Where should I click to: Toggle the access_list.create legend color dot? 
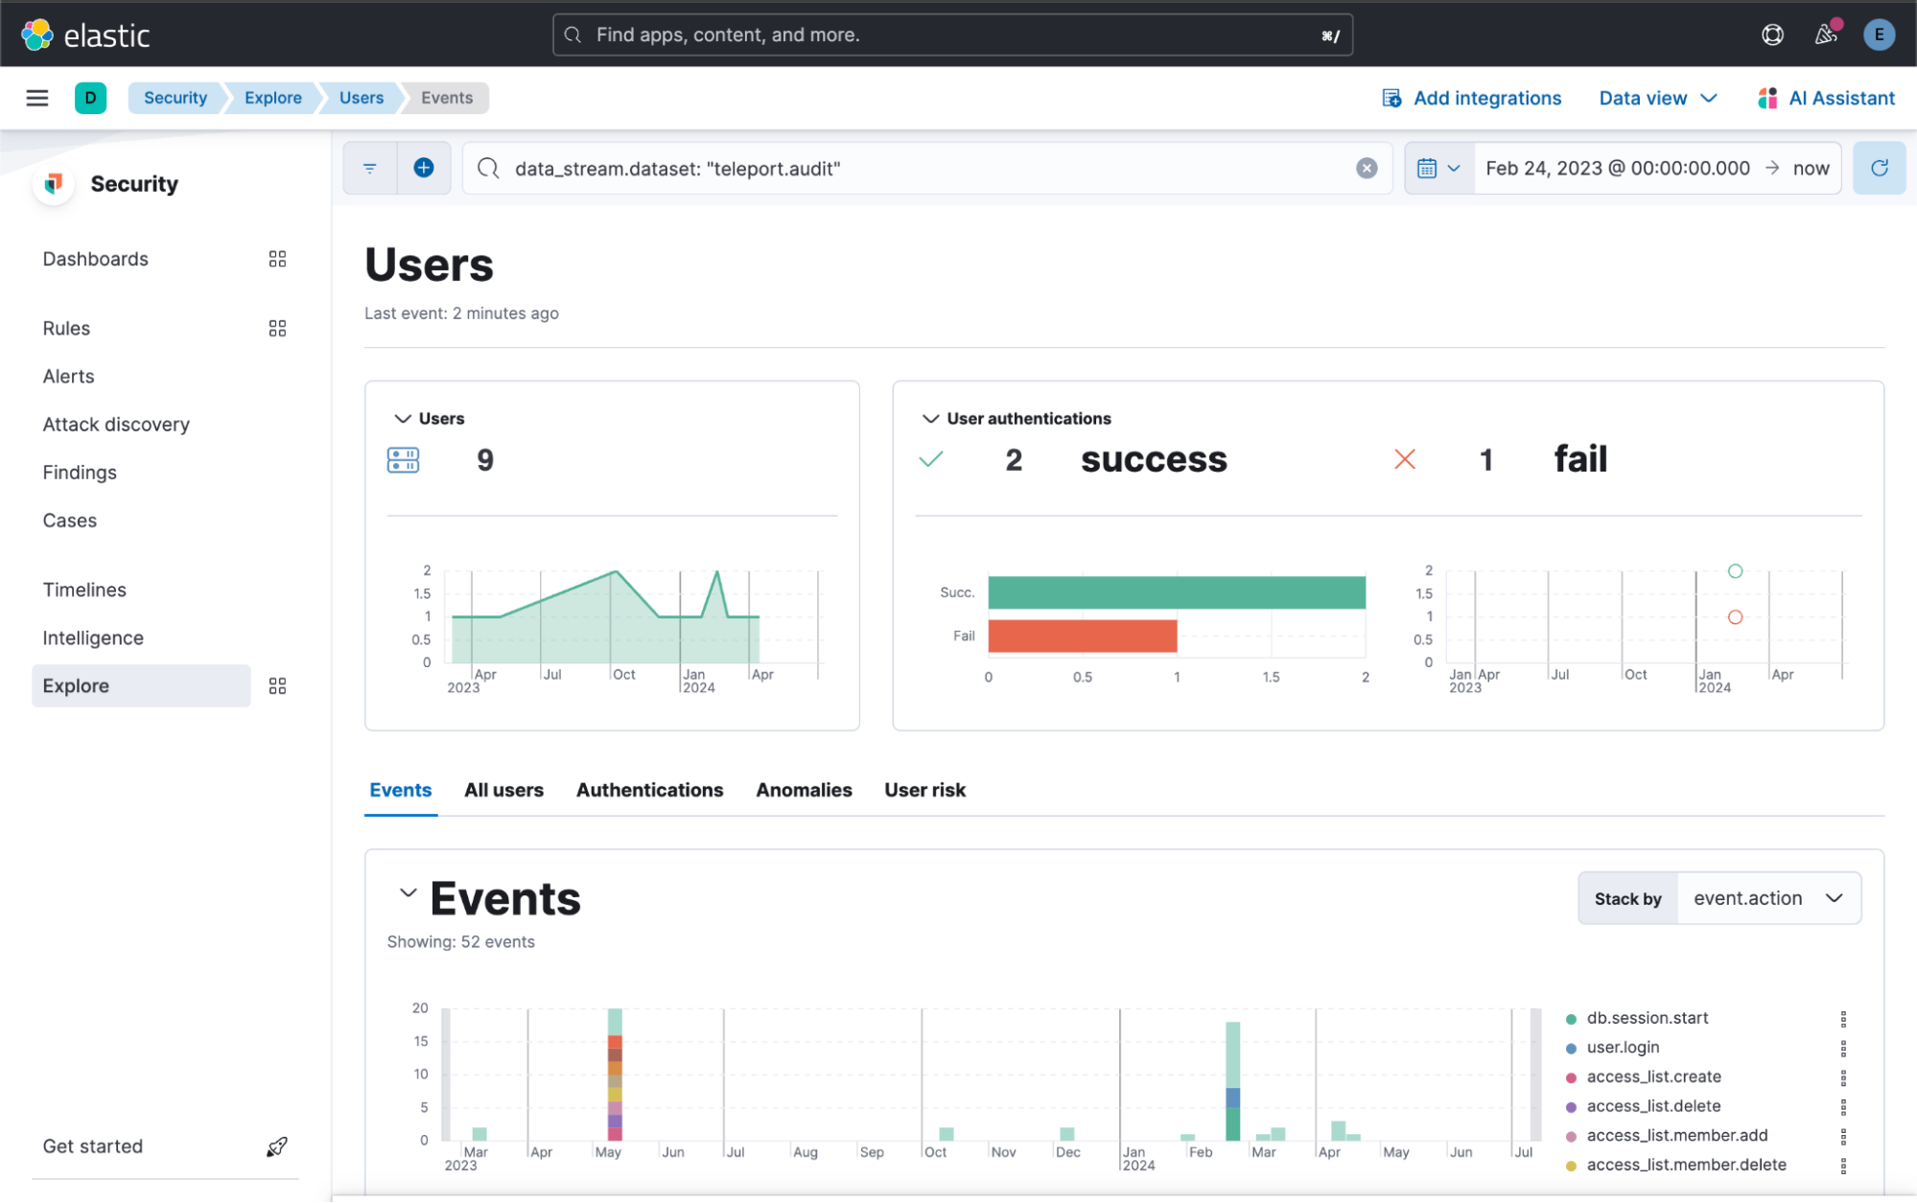(1571, 1078)
